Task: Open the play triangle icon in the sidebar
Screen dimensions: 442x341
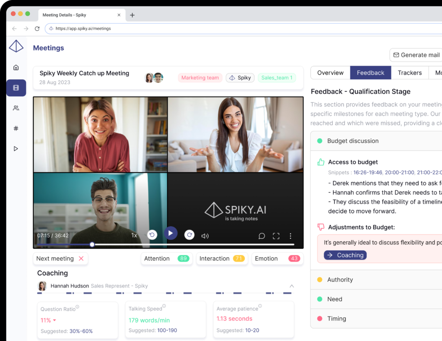Action: (16, 148)
